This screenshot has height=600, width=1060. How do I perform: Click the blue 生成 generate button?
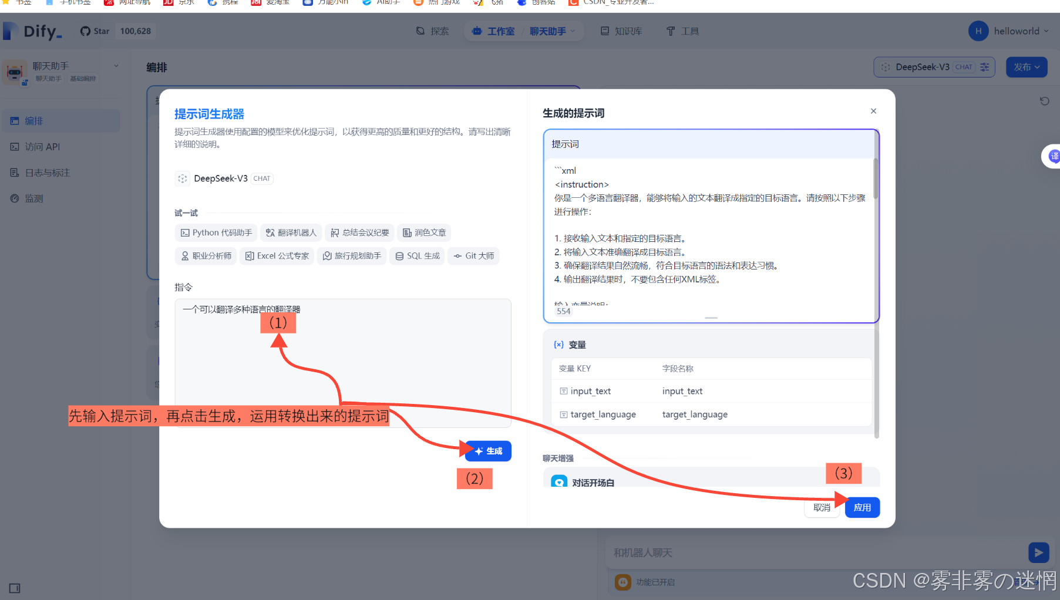point(488,451)
